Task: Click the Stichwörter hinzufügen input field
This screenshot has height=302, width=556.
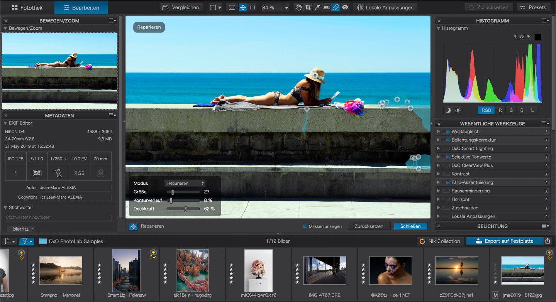Action: 58,218
